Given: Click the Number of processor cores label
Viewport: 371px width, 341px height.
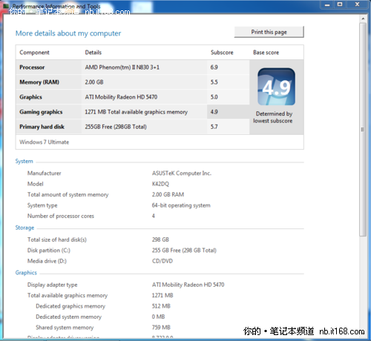Looking at the screenshot, I should coord(61,216).
